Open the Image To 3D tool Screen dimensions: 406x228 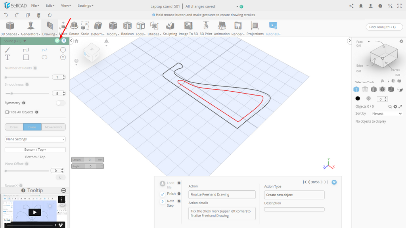coord(188,29)
